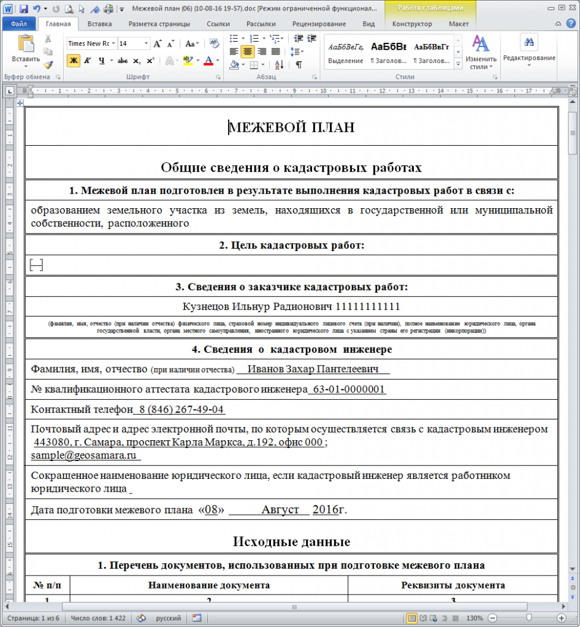Viewport: 580px width, 627px height.
Task: Toggle center paragraph alignment
Action: click(248, 51)
